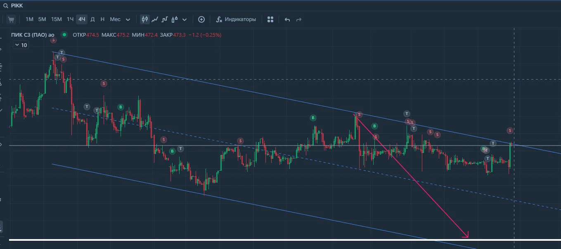Click the add comparison plus icon
561x249 pixels.
coord(201,19)
